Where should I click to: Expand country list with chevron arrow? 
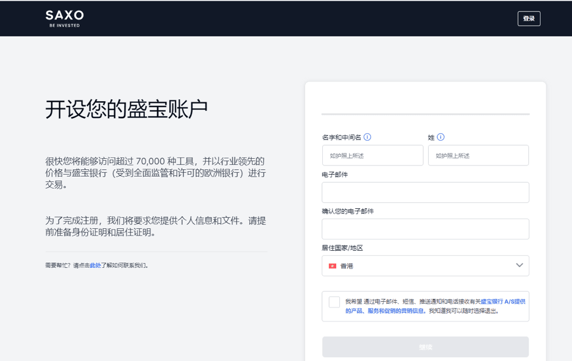point(519,265)
